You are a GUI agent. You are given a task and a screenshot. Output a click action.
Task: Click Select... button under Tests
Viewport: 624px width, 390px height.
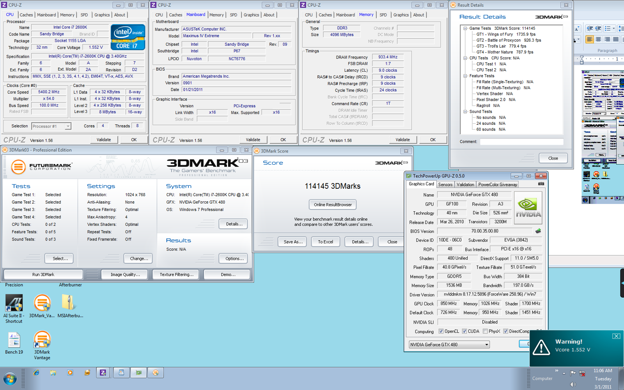pos(60,259)
